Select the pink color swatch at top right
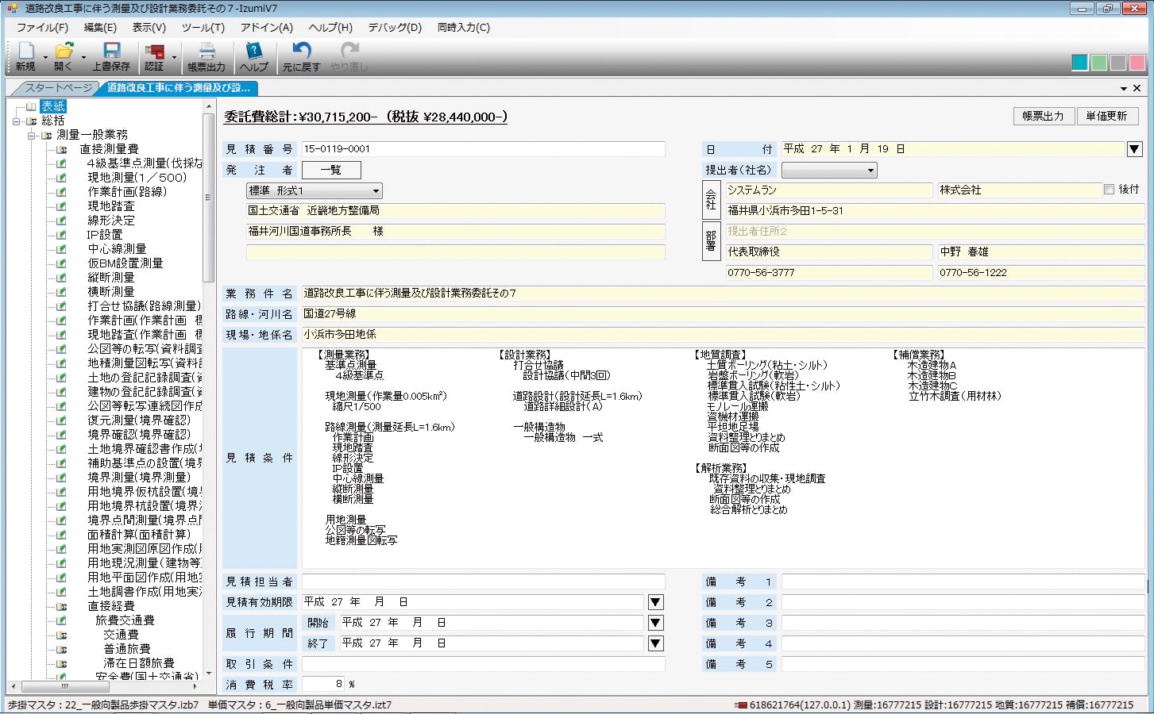This screenshot has height=714, width=1154. coord(1138,61)
